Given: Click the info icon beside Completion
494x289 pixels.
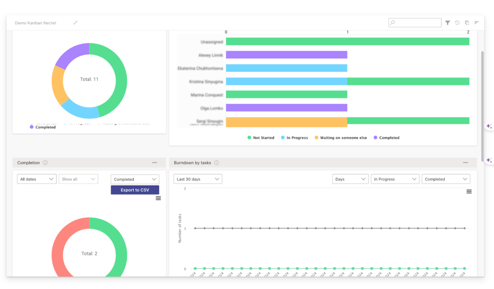Looking at the screenshot, I should click(44, 162).
